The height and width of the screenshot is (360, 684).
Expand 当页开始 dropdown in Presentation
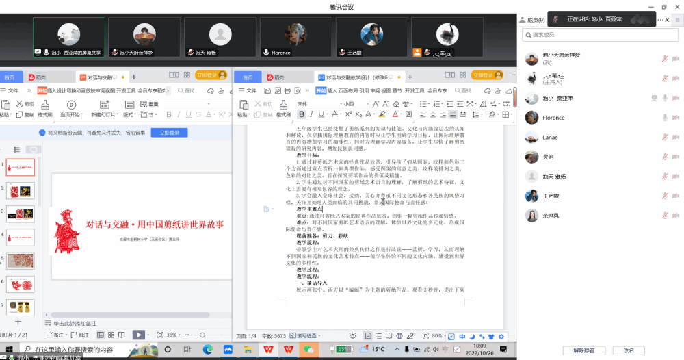pyautogui.click(x=81, y=115)
